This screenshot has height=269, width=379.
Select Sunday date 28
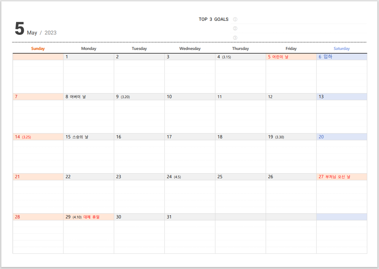[38, 217]
